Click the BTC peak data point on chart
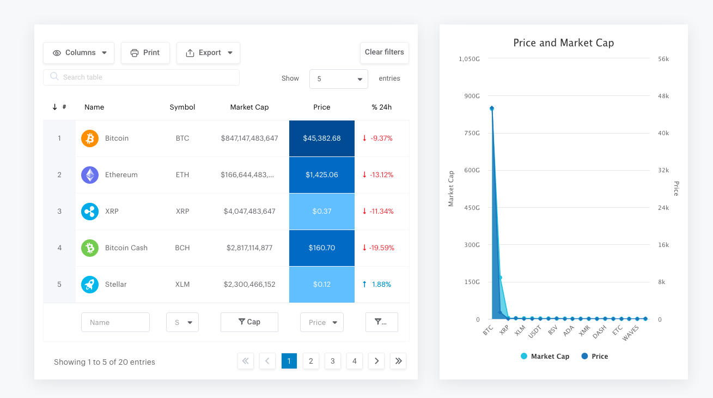The width and height of the screenshot is (713, 398). (x=492, y=108)
